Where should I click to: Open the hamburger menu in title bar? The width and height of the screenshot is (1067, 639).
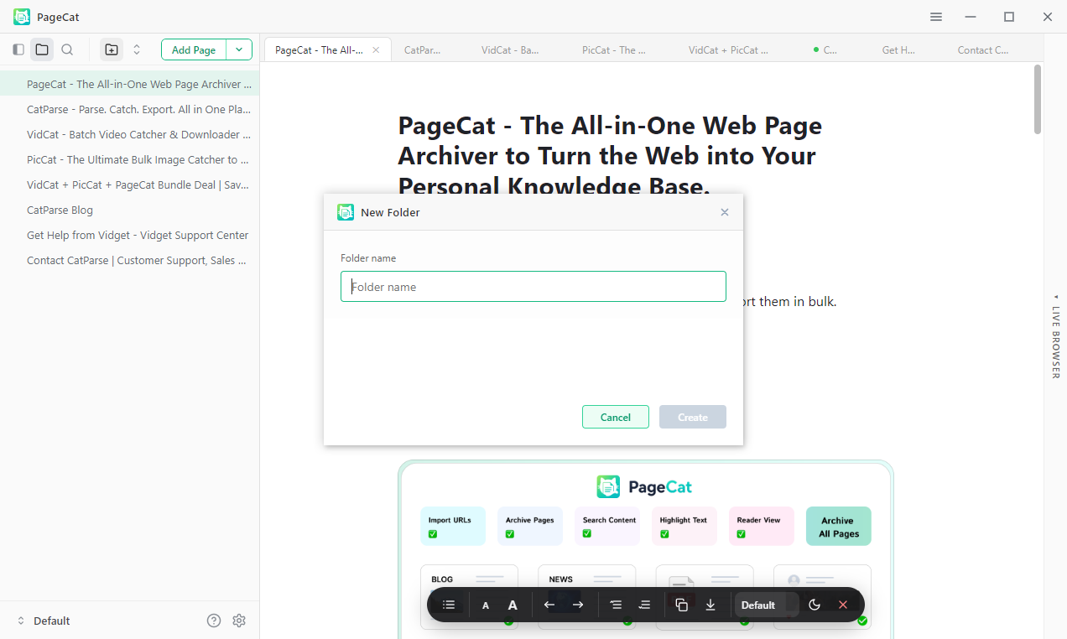tap(936, 17)
